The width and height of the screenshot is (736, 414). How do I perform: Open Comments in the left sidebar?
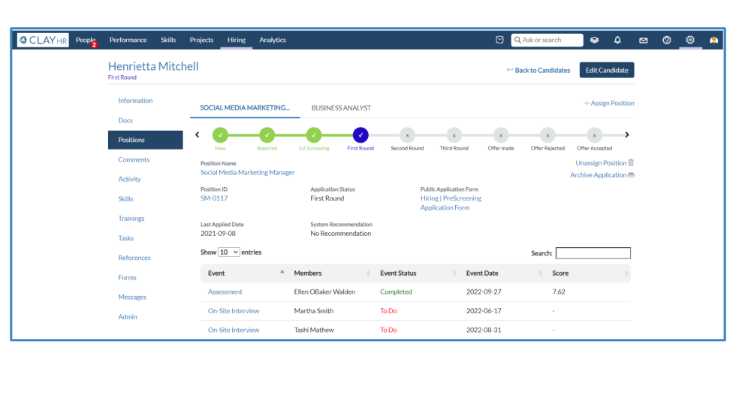(134, 160)
